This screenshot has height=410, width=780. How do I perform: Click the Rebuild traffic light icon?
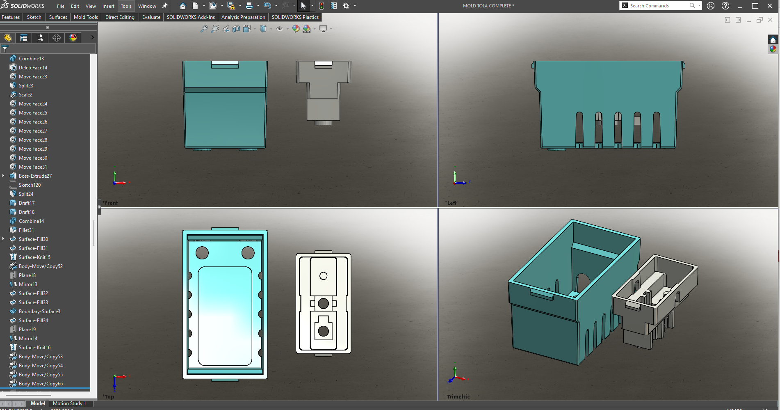pos(322,6)
